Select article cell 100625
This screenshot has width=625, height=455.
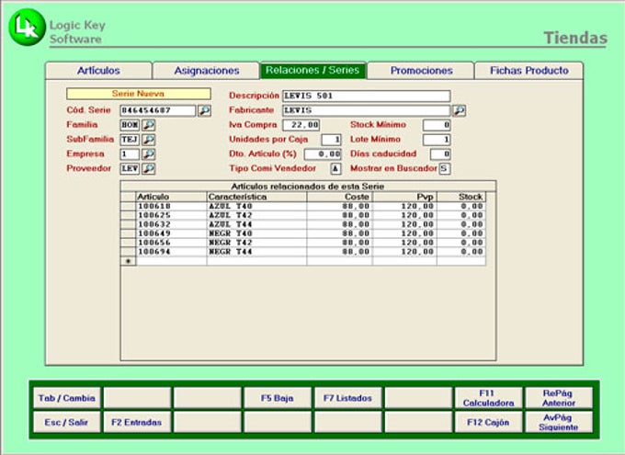pyautogui.click(x=171, y=215)
